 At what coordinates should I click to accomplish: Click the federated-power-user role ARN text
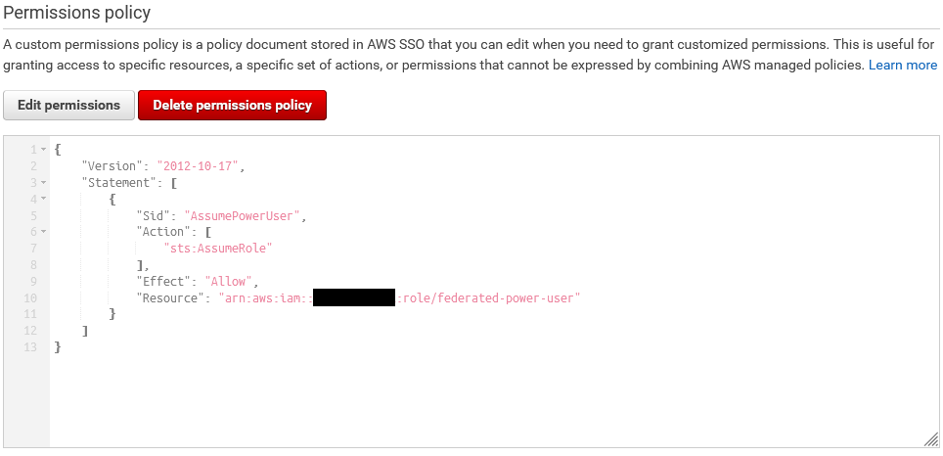click(488, 297)
